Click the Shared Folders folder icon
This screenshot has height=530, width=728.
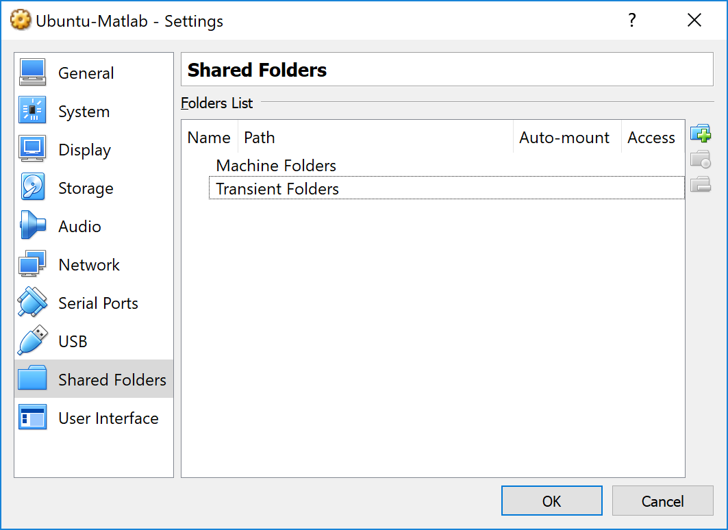coord(32,378)
